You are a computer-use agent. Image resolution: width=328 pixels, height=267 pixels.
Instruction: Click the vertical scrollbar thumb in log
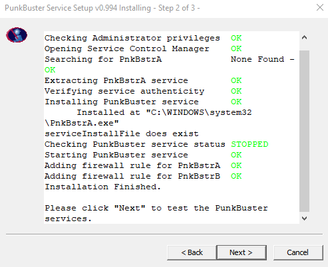[305, 131]
